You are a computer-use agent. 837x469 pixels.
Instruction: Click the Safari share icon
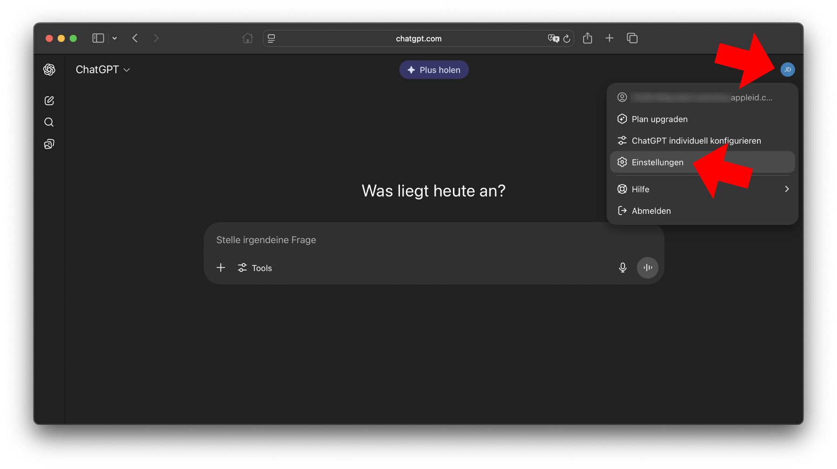click(587, 38)
